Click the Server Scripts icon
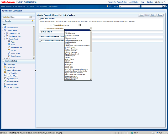 (x=9, y=53)
